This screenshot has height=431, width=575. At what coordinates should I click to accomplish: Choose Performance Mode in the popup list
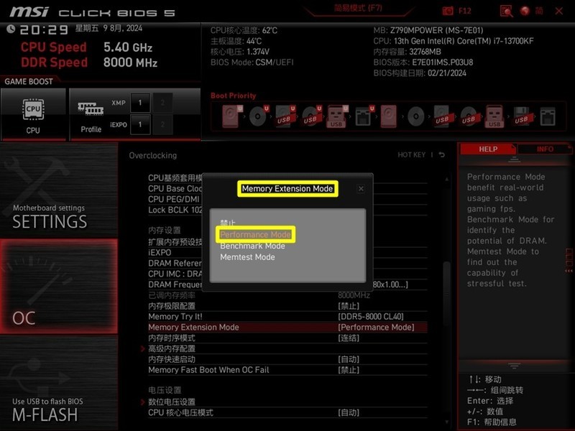[256, 235]
